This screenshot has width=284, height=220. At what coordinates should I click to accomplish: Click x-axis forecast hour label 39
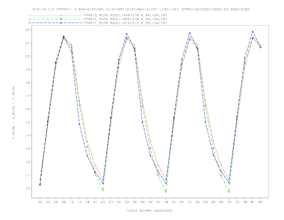tap(142, 202)
